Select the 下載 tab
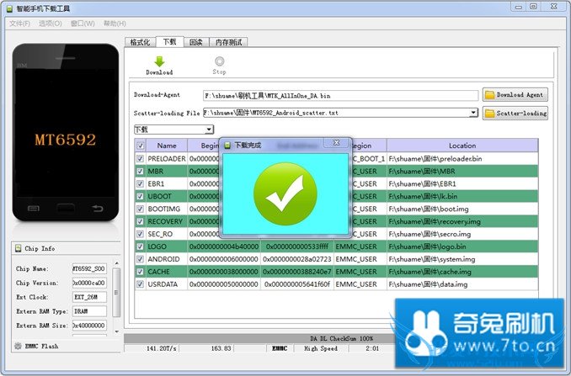This screenshot has height=376, width=571. tap(169, 41)
